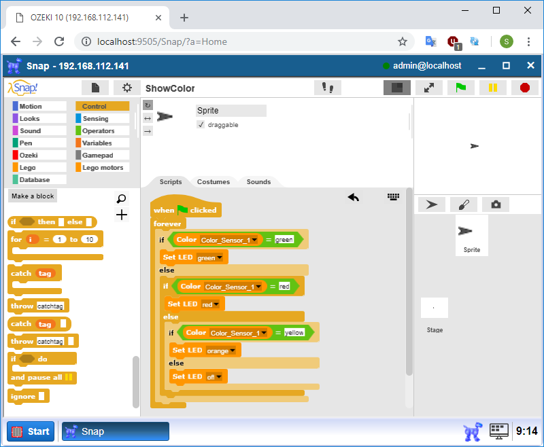Screen dimensions: 544x447
Task: Switch to full-screen presentation mode
Action: tap(429, 88)
